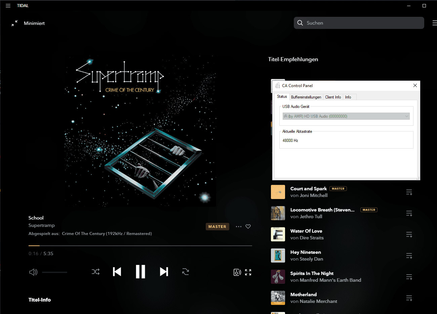Click the MASTER quality badge for School

coord(217,227)
